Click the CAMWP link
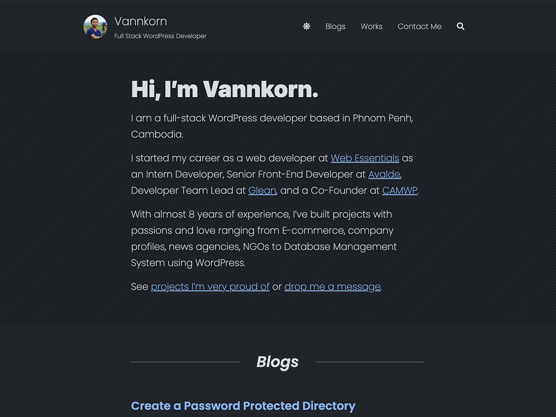 pos(399,190)
